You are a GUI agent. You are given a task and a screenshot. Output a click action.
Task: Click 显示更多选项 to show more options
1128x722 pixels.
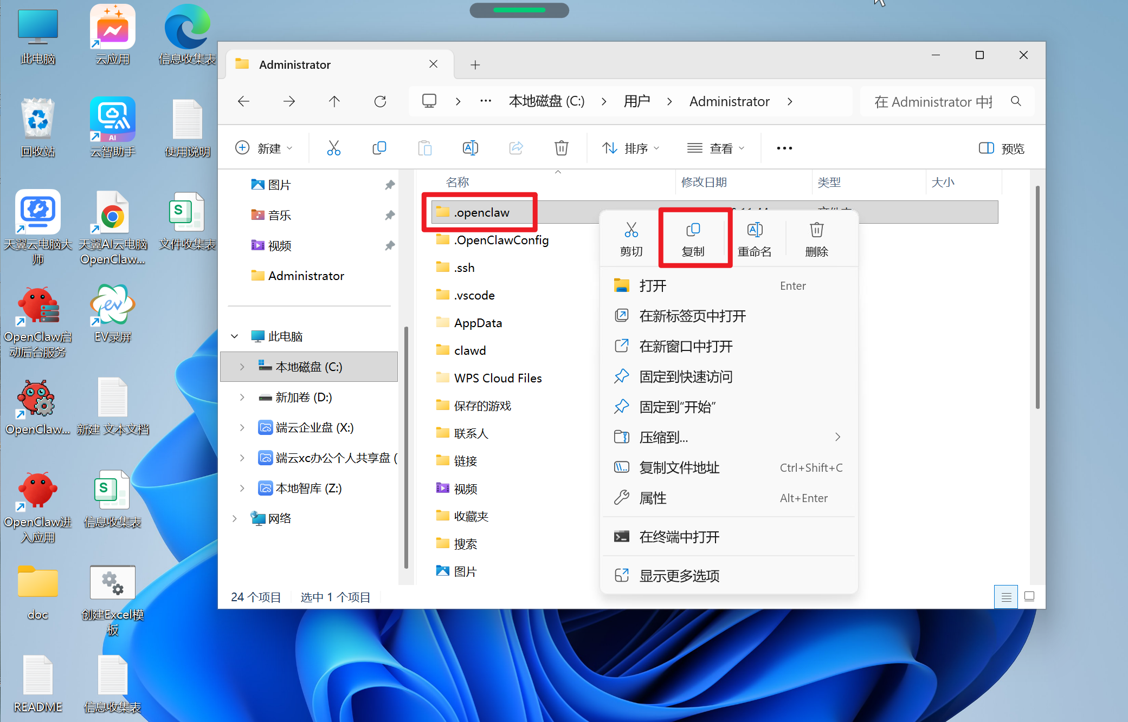679,576
